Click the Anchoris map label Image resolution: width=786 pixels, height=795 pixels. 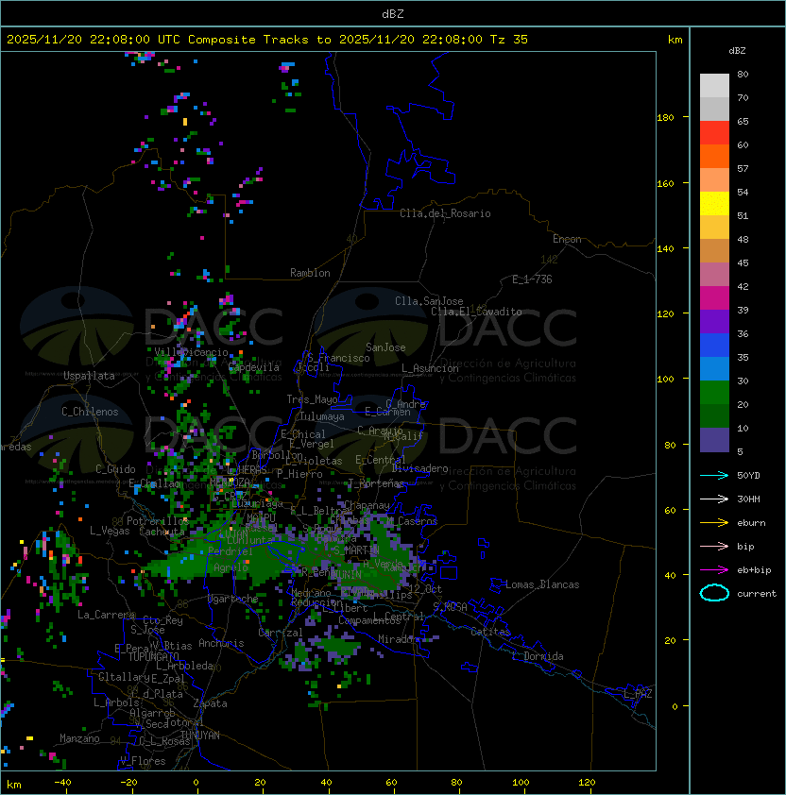(x=221, y=643)
